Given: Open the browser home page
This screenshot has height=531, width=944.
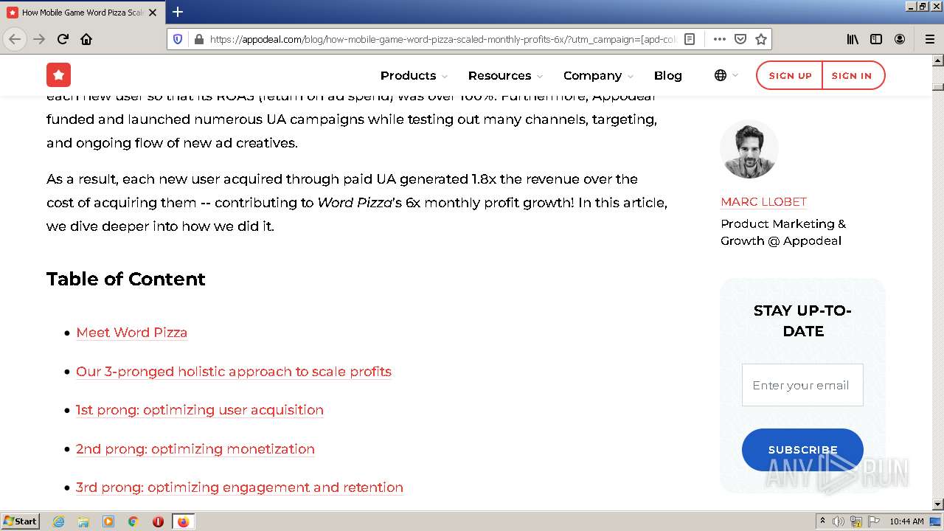Looking at the screenshot, I should click(86, 39).
